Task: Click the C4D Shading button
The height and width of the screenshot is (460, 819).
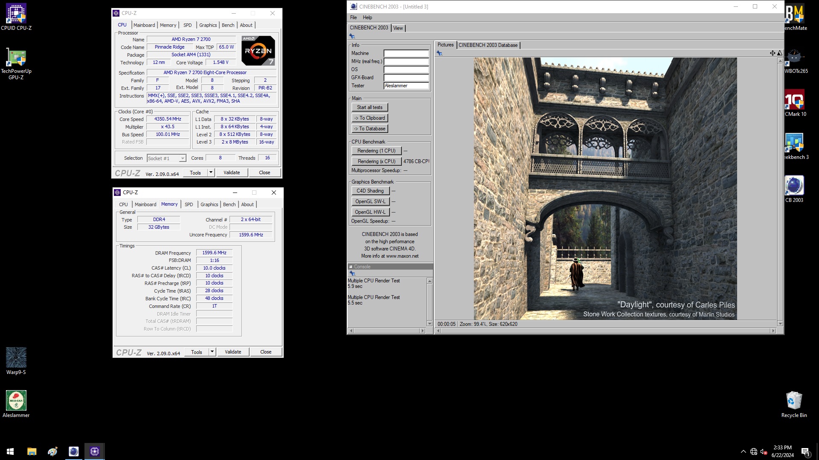Action: [370, 191]
